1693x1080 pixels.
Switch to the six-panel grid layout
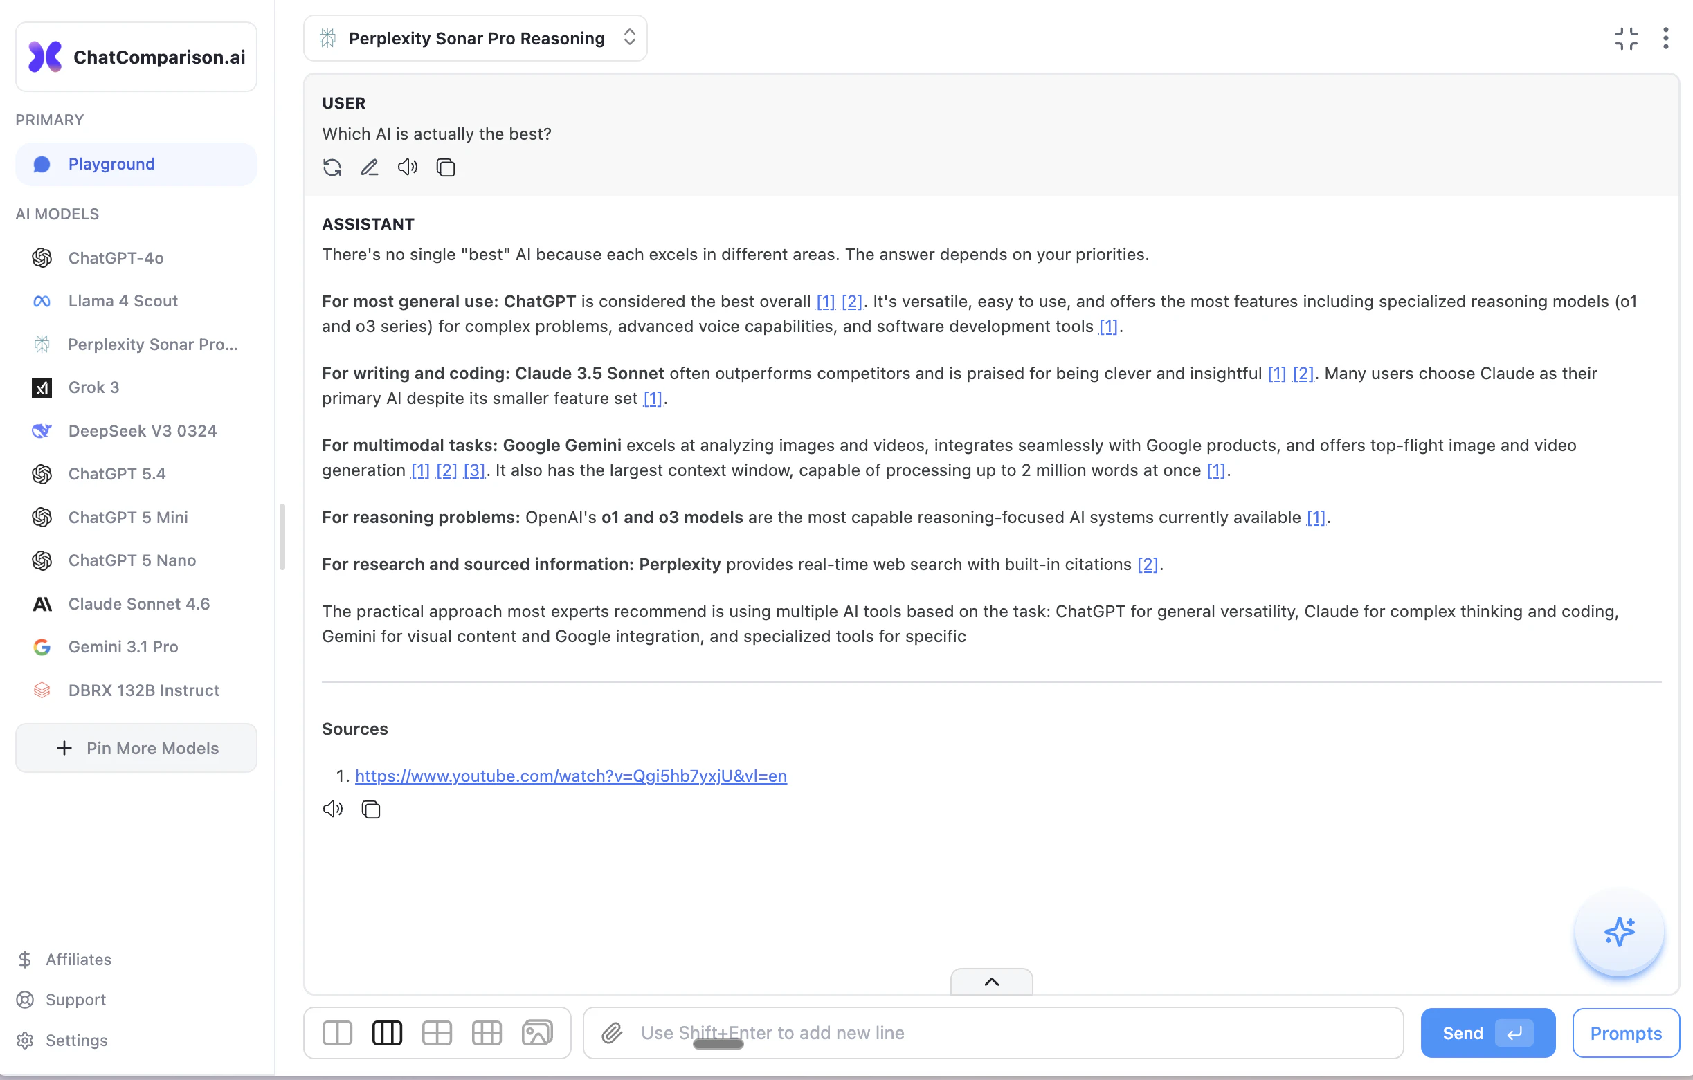[487, 1033]
